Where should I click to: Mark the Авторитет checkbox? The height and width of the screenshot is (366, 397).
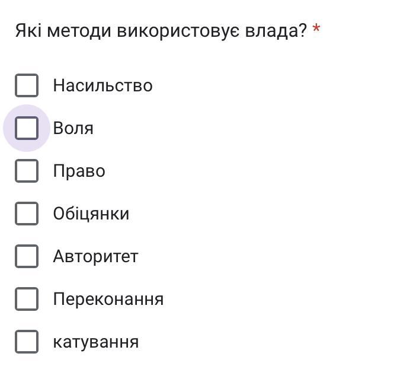click(27, 256)
